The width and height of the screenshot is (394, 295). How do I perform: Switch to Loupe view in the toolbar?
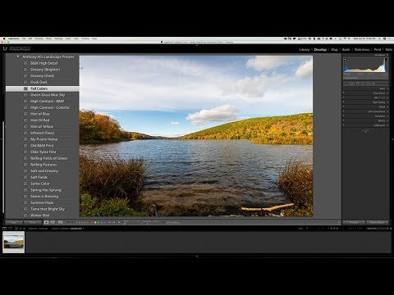coord(46,222)
